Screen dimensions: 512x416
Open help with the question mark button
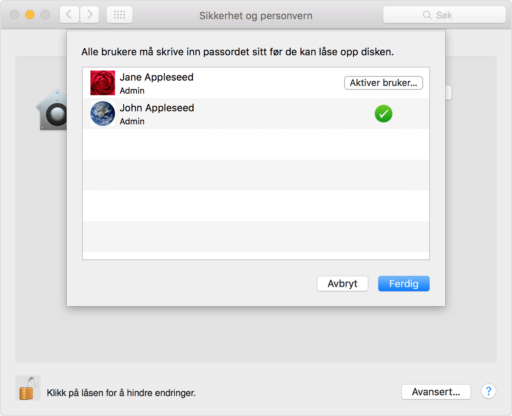pos(489,391)
